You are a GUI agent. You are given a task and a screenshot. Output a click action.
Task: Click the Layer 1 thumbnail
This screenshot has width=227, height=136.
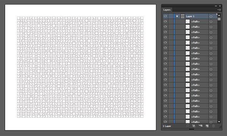(x=183, y=16)
